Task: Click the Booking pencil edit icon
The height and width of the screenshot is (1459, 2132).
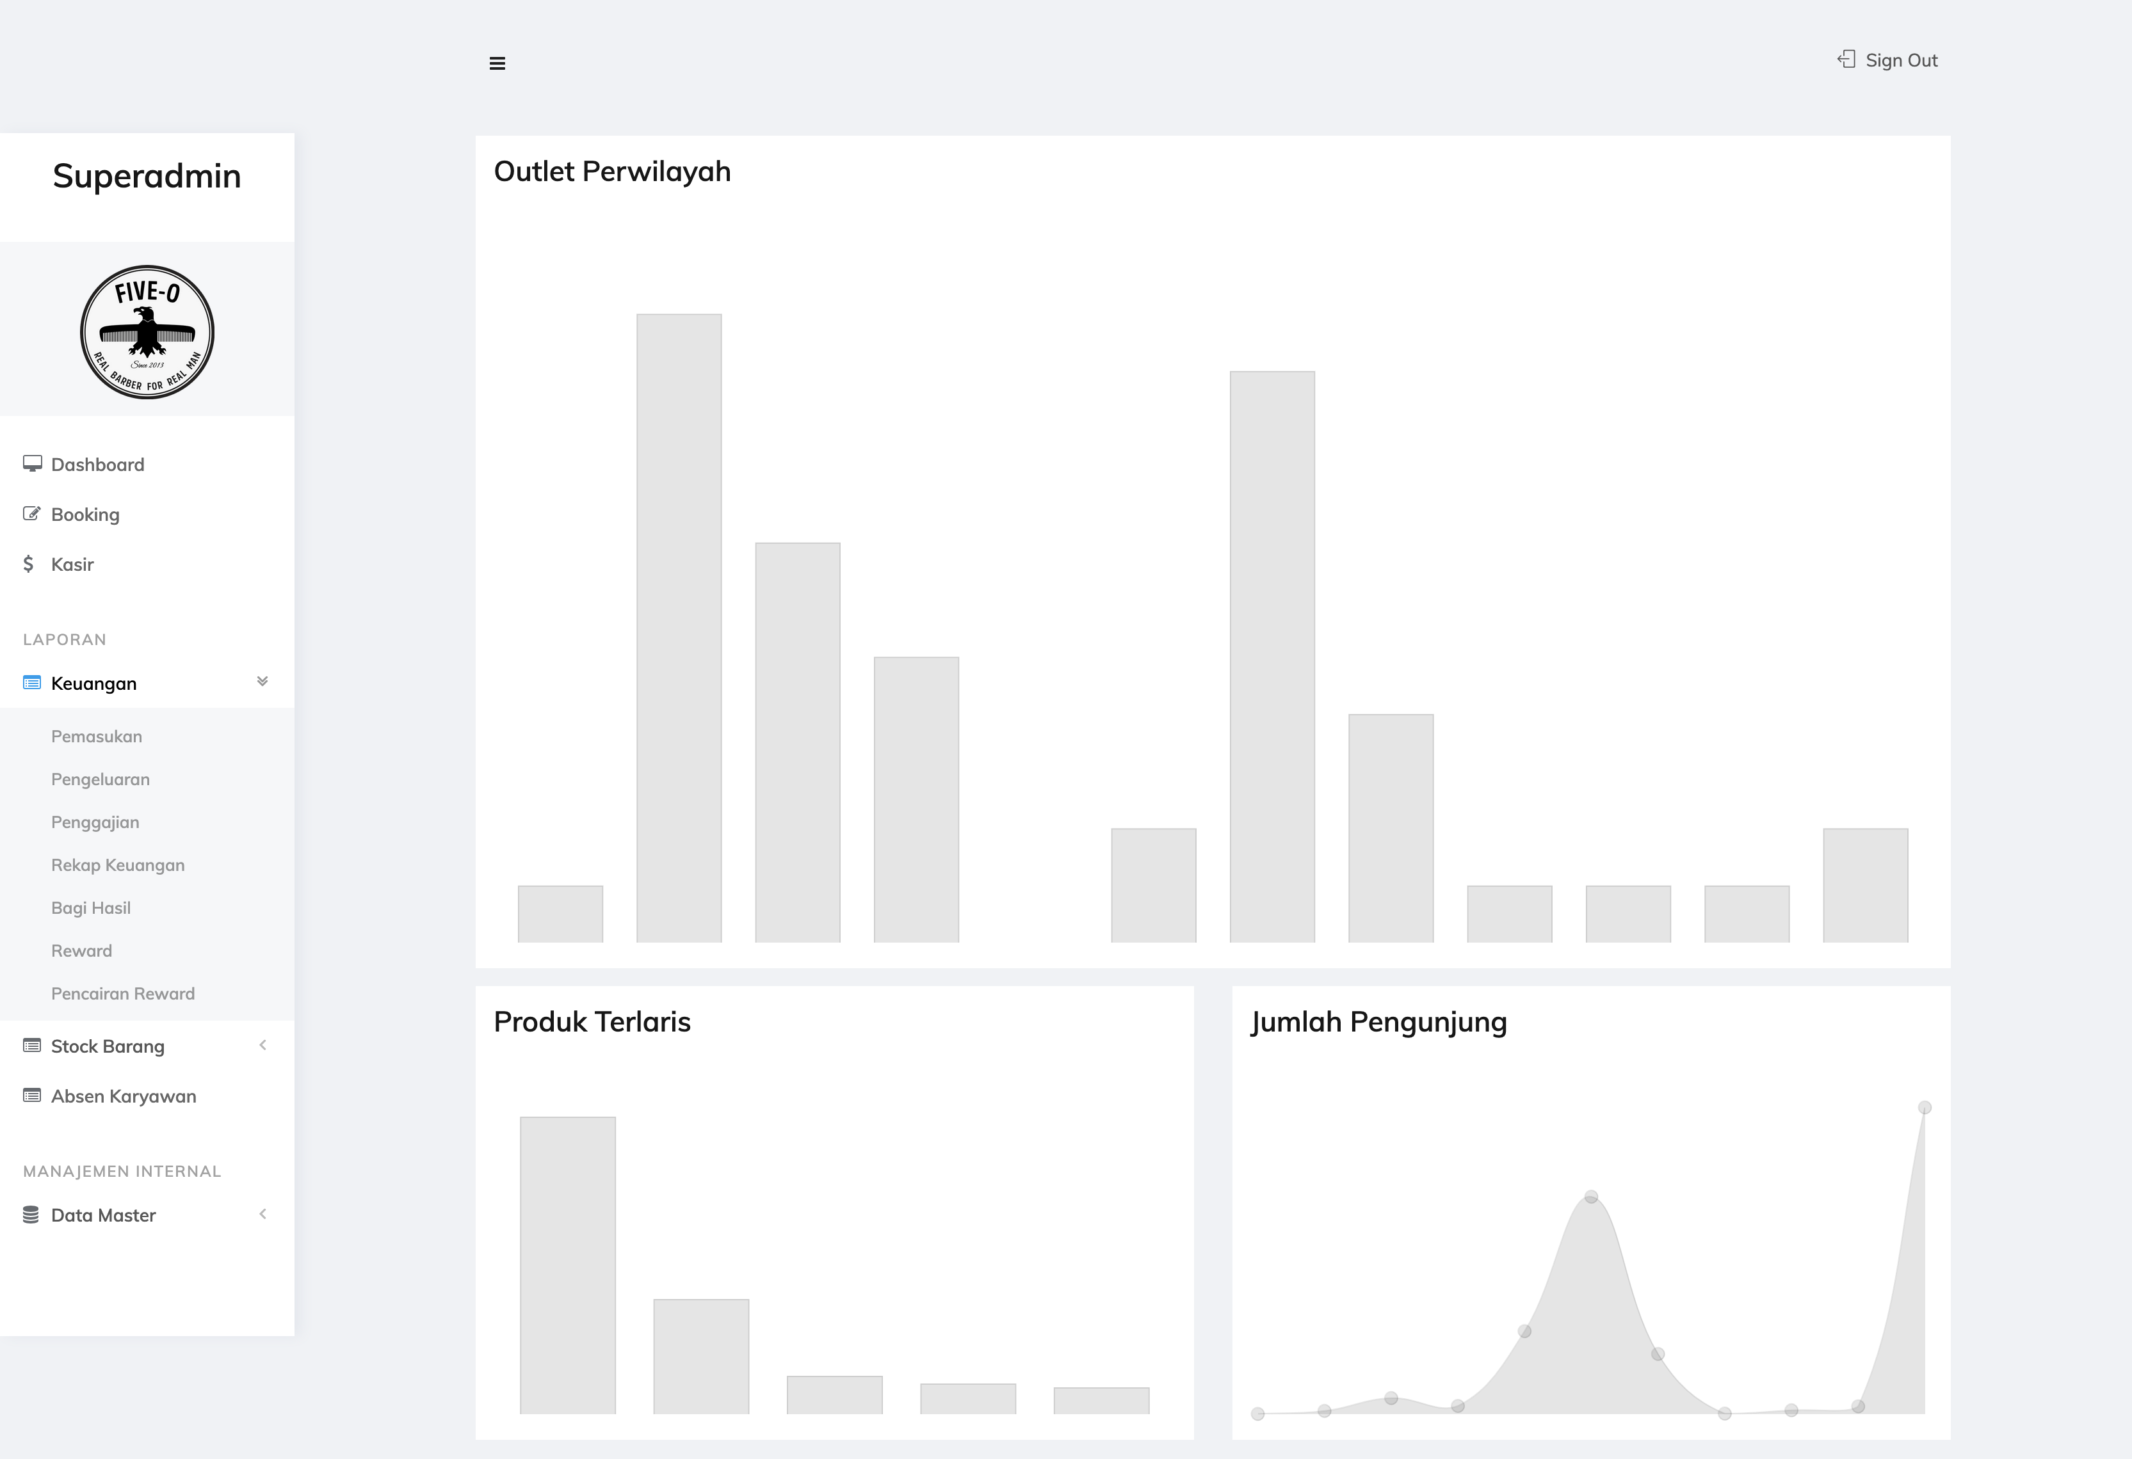Action: [x=31, y=514]
